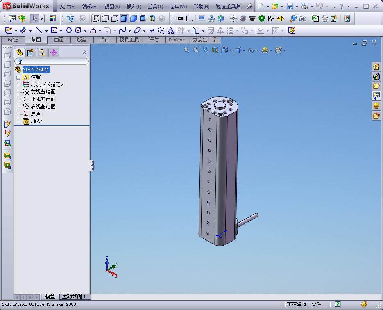The width and height of the screenshot is (383, 310).
Task: Click the Save floppy disk icon
Action: pyautogui.click(x=290, y=6)
